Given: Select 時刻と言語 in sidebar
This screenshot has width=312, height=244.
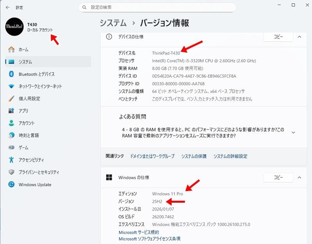Looking at the screenshot, I should 28,135.
